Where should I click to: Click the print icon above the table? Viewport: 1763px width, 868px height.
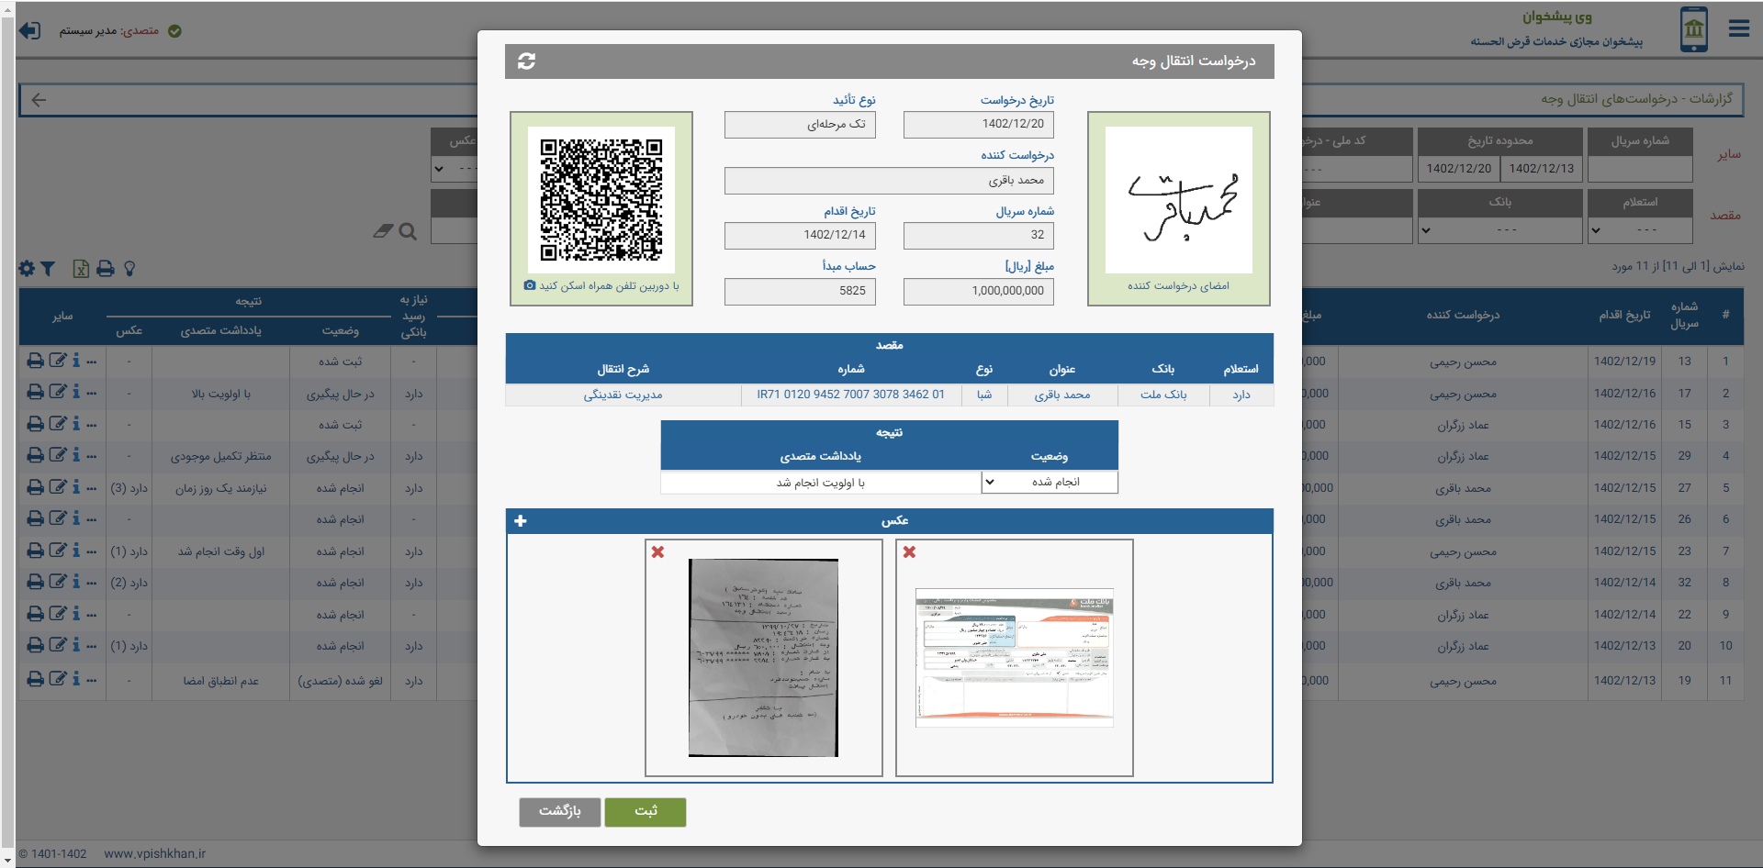pos(106,269)
